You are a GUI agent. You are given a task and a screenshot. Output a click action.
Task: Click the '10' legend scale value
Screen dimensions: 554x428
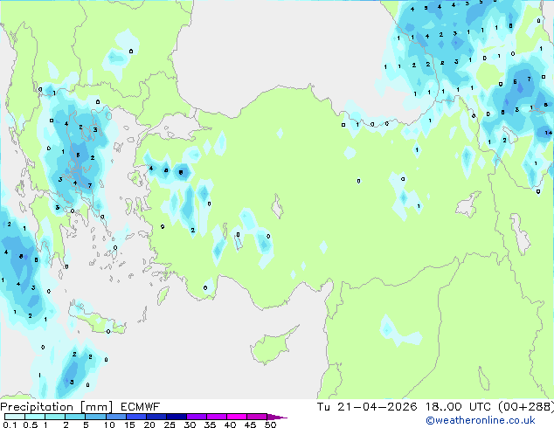[109, 425]
